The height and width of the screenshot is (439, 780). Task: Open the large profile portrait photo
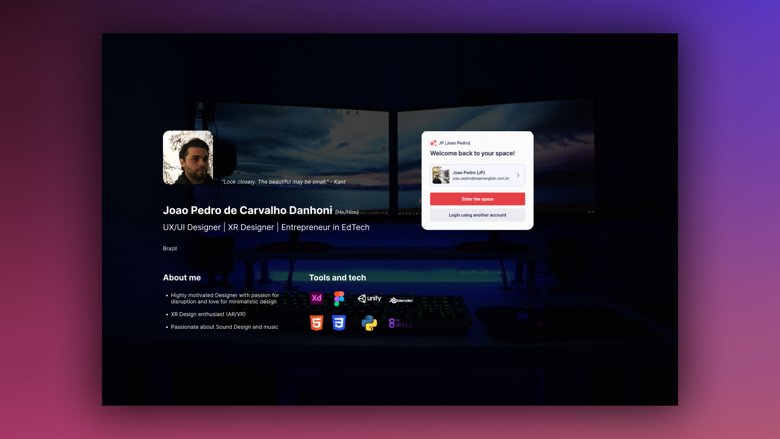(188, 158)
